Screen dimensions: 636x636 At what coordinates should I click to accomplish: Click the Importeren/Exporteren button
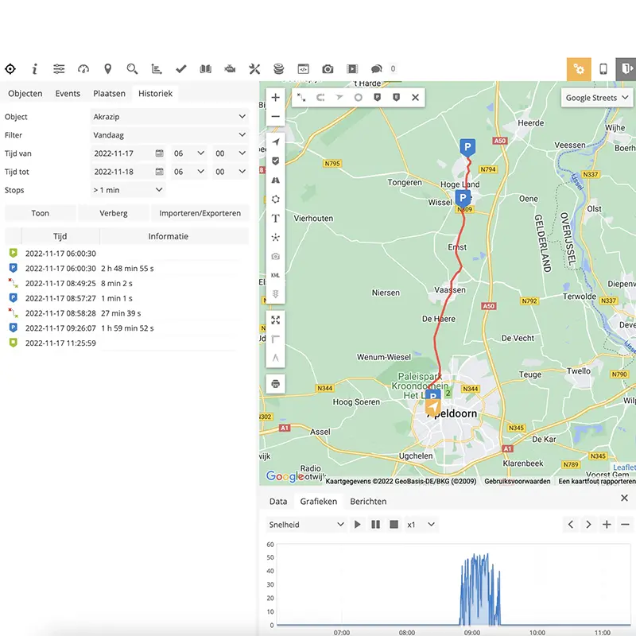[x=200, y=213]
